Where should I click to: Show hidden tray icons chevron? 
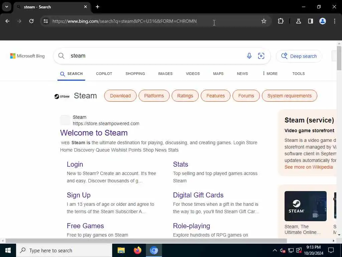point(275,250)
